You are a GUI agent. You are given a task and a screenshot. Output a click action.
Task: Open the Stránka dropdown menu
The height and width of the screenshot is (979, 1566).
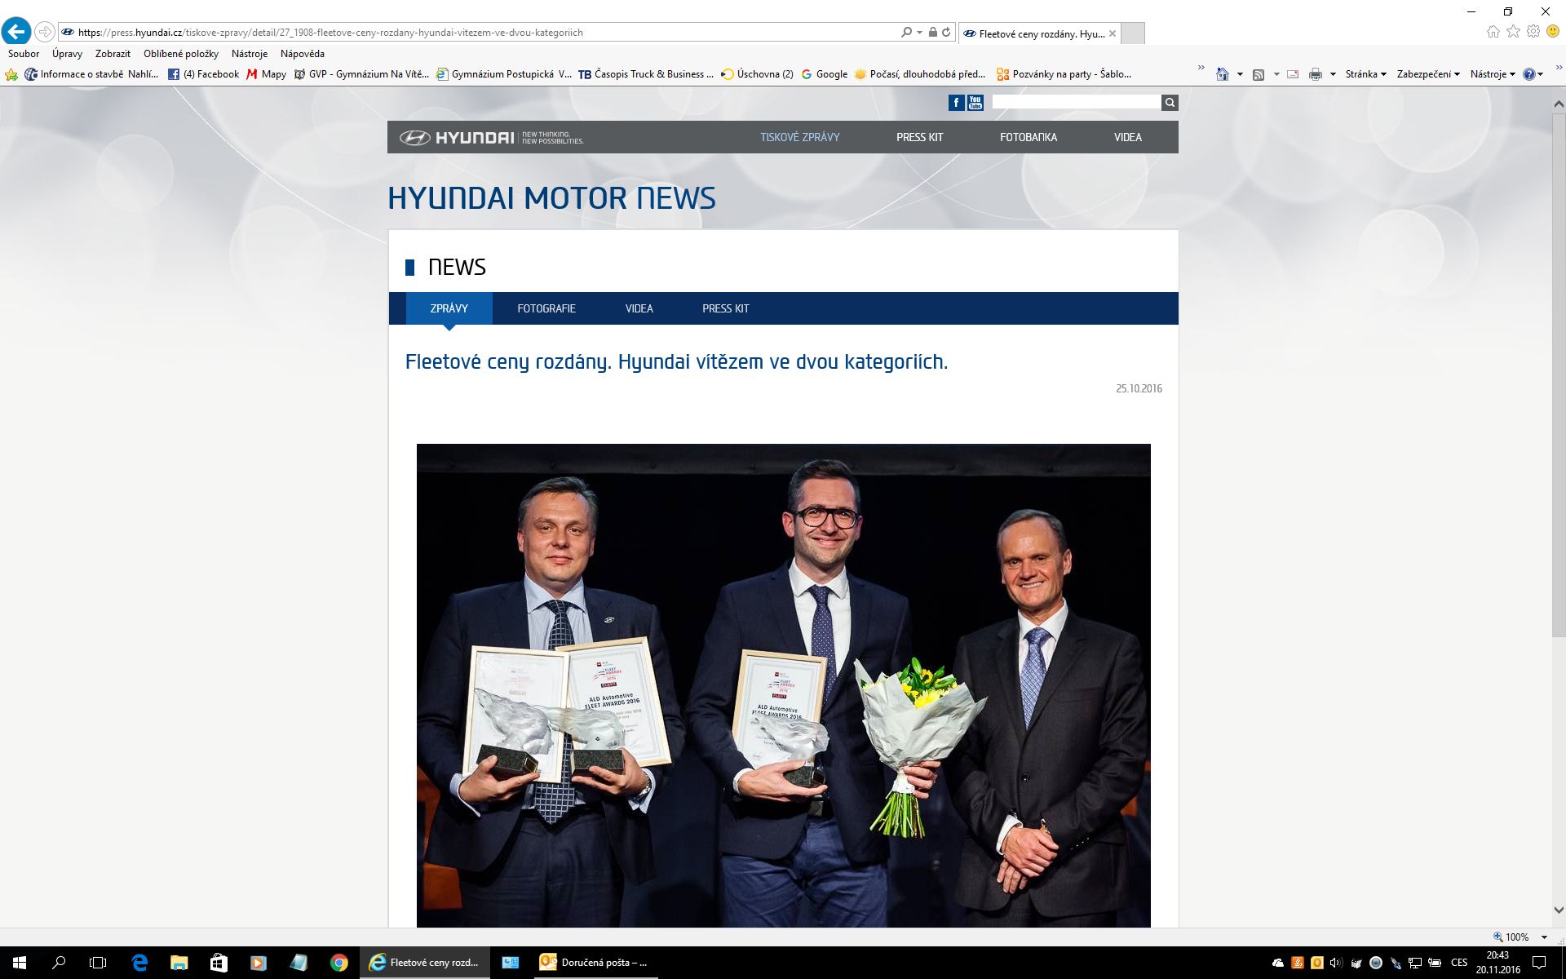coord(1366,74)
